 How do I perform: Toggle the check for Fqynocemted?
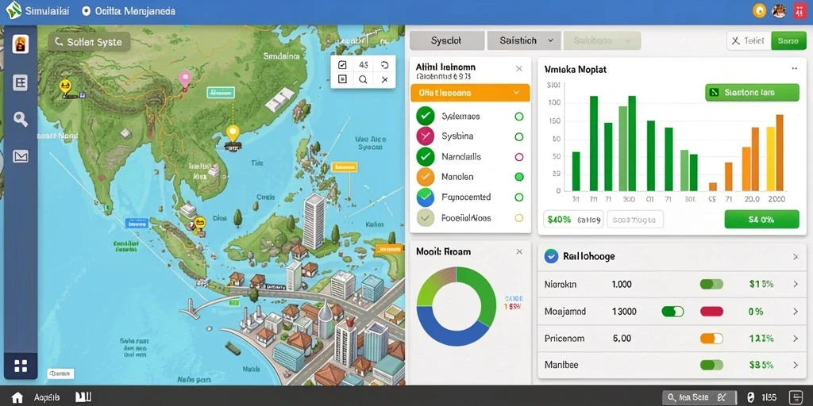426,197
